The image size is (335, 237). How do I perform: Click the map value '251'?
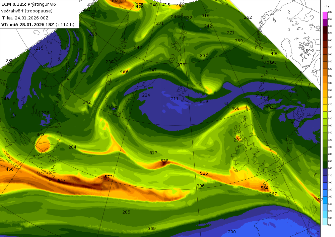tap(86, 9)
